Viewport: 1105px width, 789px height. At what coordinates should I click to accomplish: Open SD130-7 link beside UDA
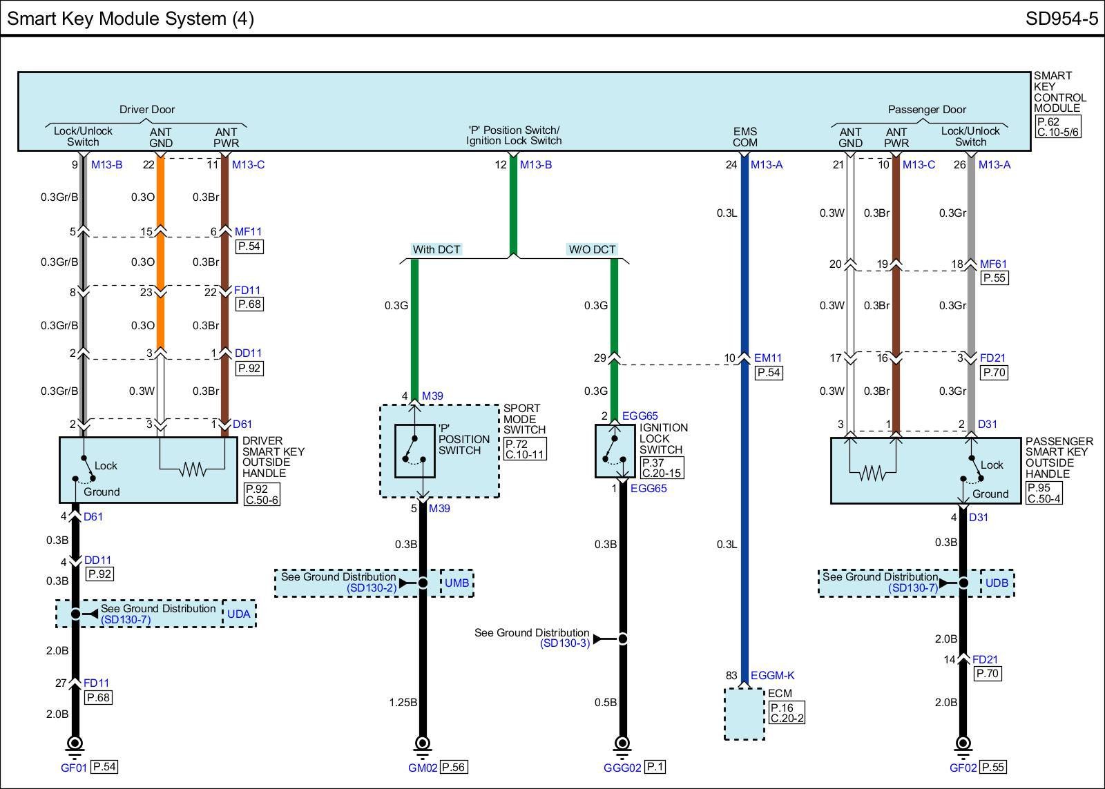[x=126, y=620]
